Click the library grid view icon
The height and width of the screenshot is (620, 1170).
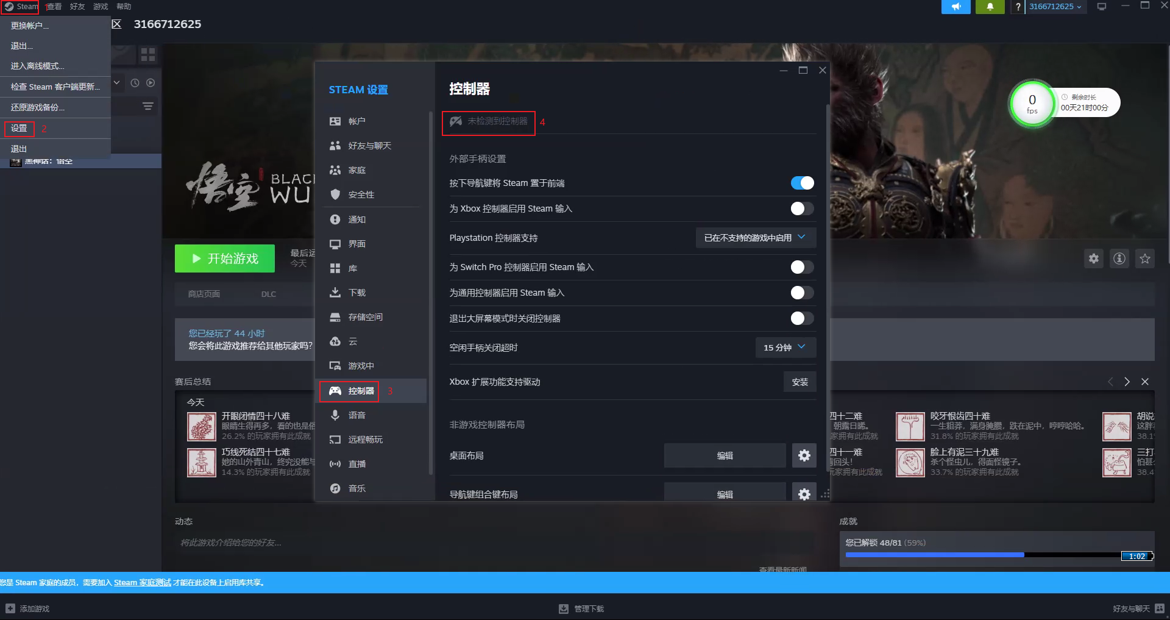click(x=148, y=55)
